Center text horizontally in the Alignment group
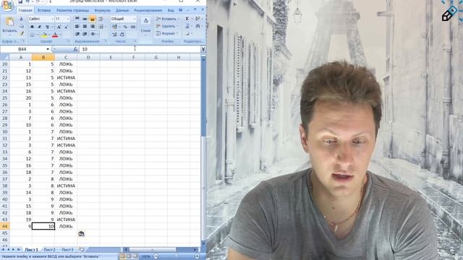Viewport: 463px width, 260px height. (85, 27)
